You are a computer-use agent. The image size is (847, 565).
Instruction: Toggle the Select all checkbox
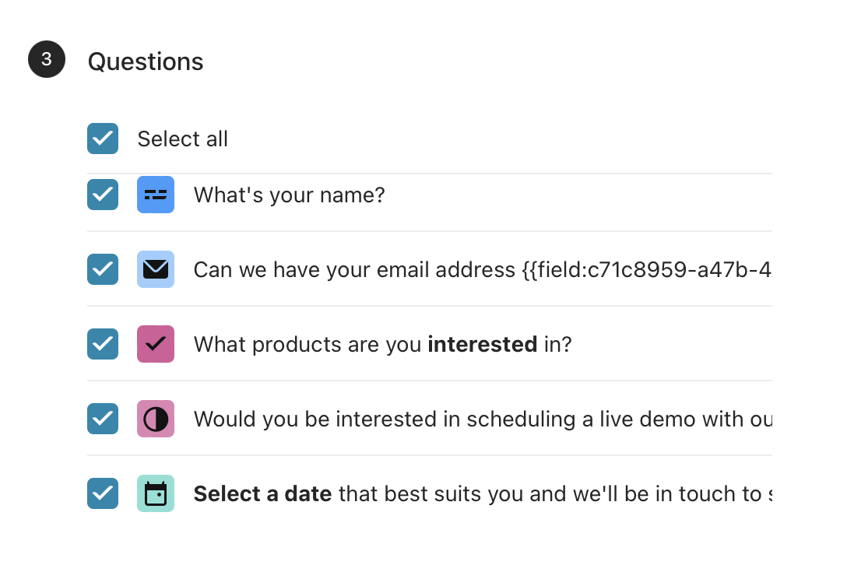103,139
